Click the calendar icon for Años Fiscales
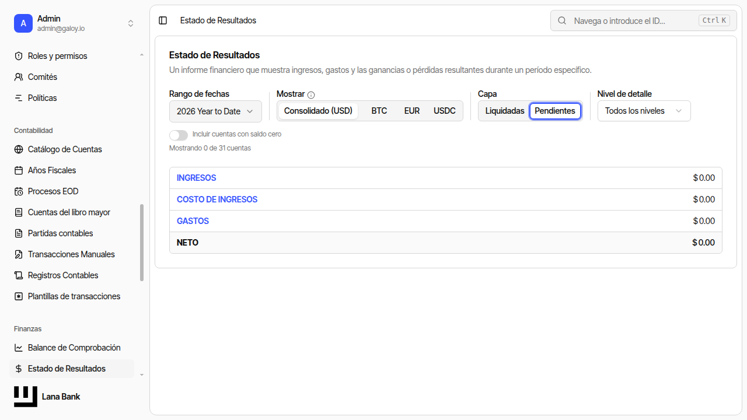The width and height of the screenshot is (747, 420). tap(19, 170)
